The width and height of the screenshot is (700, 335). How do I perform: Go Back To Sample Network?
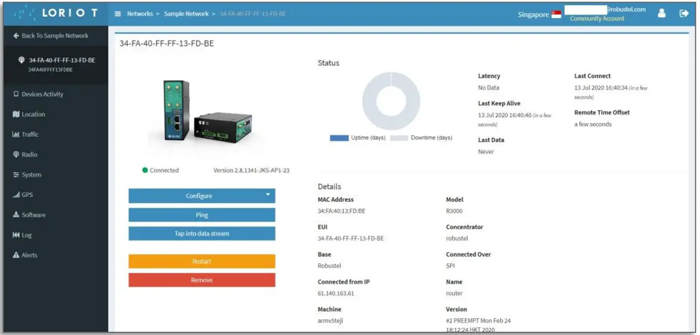pos(50,36)
